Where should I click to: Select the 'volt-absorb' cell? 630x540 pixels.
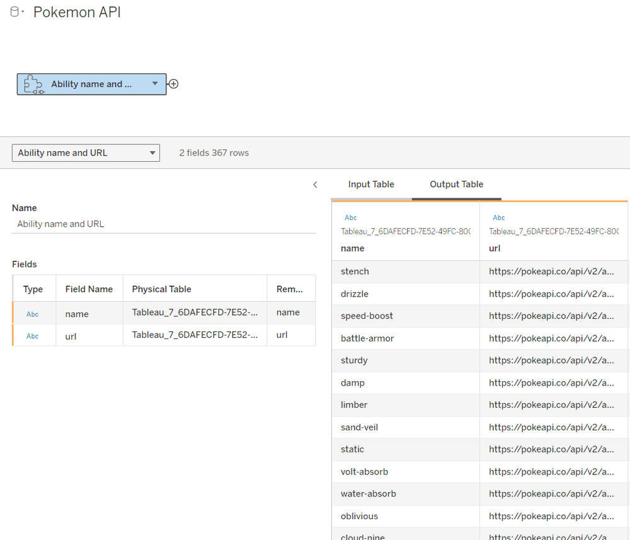pos(405,472)
